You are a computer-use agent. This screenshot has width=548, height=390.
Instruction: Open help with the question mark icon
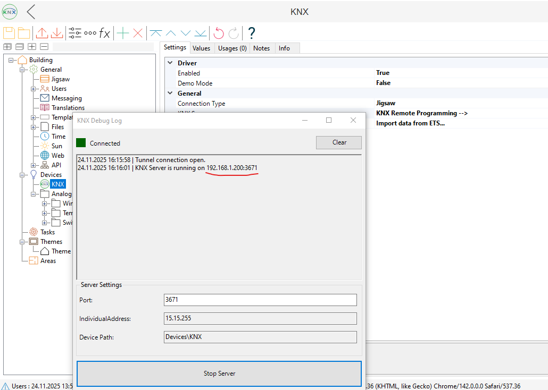252,33
